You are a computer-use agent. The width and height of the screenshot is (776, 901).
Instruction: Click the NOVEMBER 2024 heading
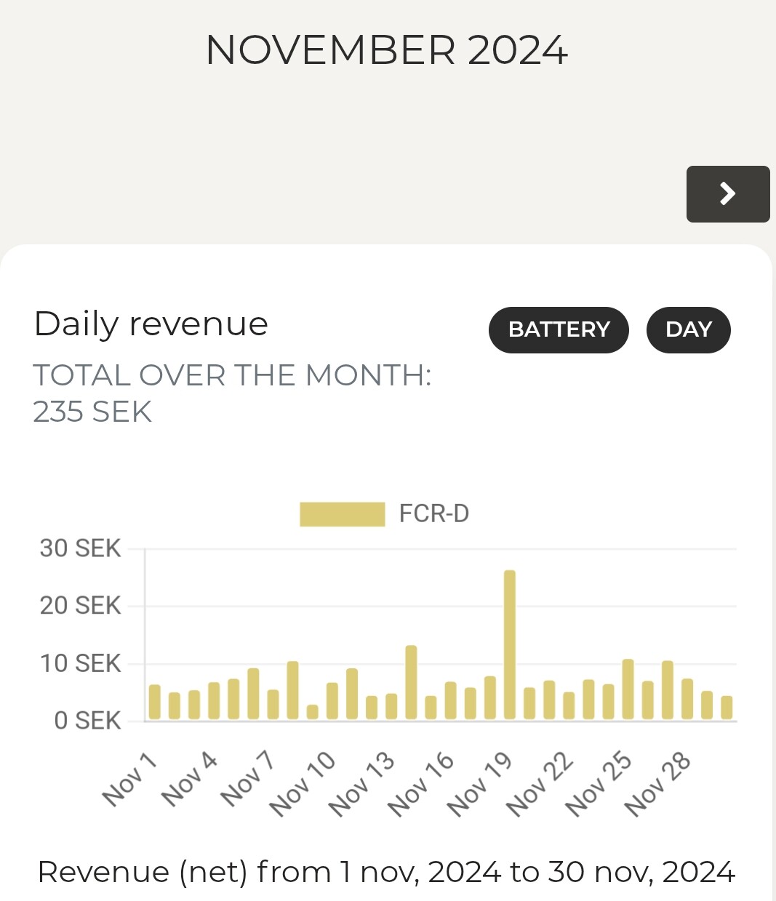pos(386,50)
